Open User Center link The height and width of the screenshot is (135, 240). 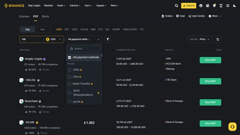point(197,16)
